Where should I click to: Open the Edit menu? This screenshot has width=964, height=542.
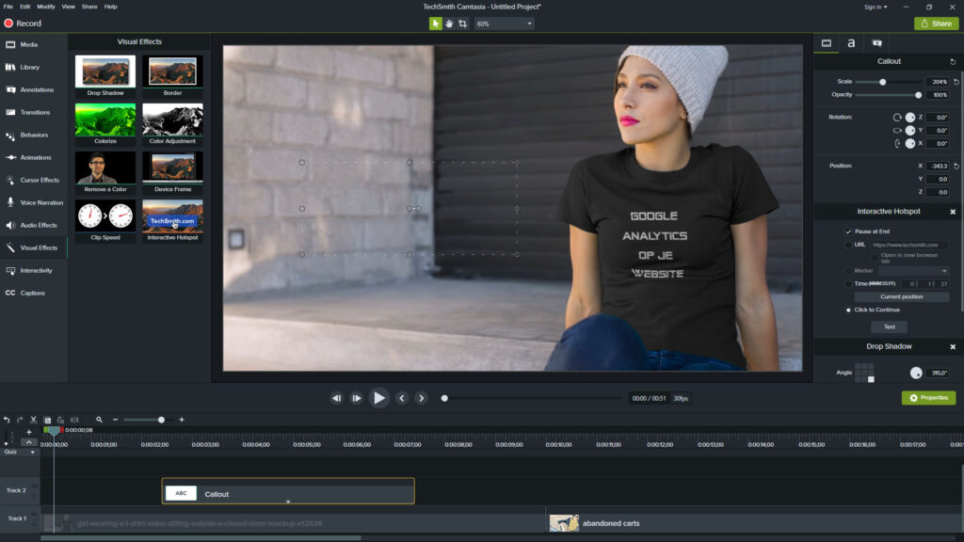click(x=24, y=7)
